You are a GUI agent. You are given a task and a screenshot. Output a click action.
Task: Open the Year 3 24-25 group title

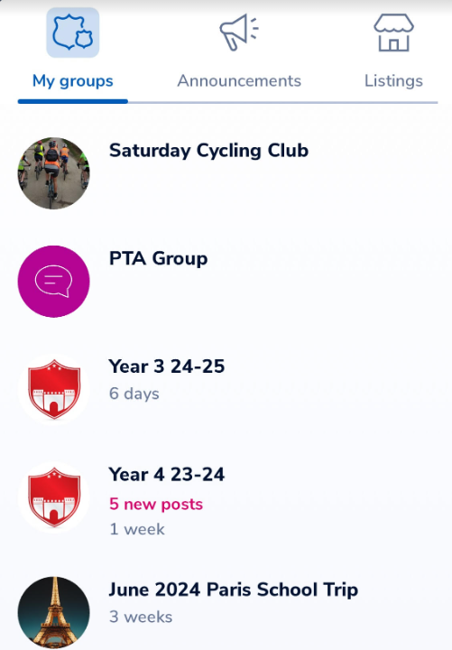167,367
